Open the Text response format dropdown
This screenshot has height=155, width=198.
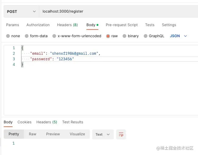click(x=103, y=134)
